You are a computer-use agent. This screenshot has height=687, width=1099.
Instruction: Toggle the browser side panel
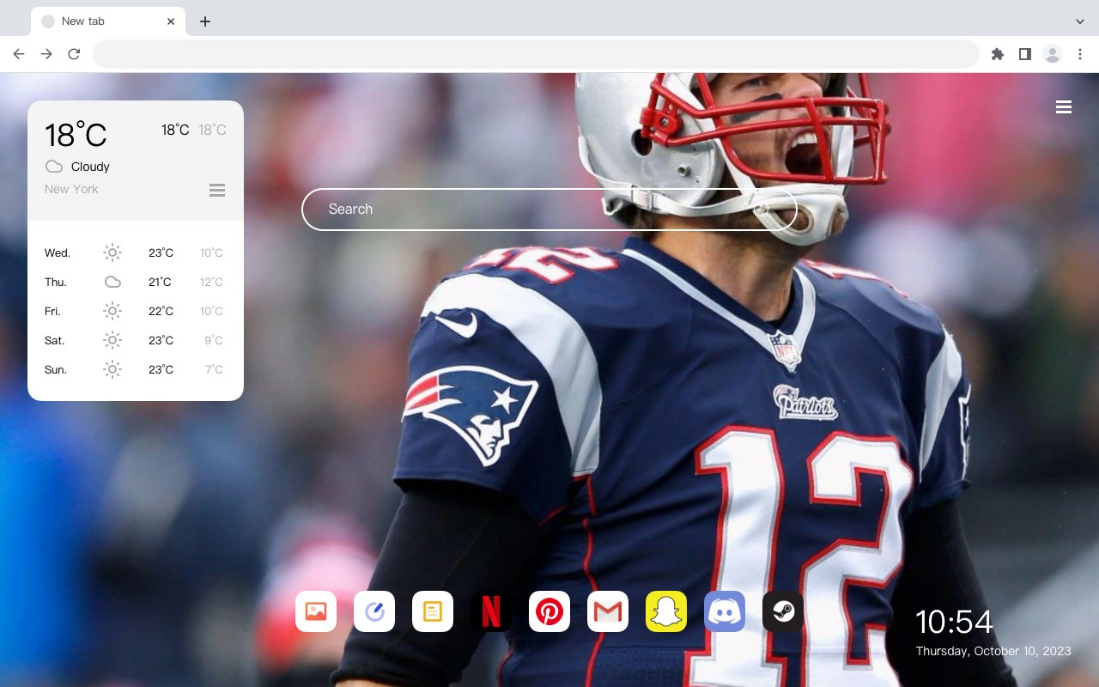pyautogui.click(x=1025, y=54)
